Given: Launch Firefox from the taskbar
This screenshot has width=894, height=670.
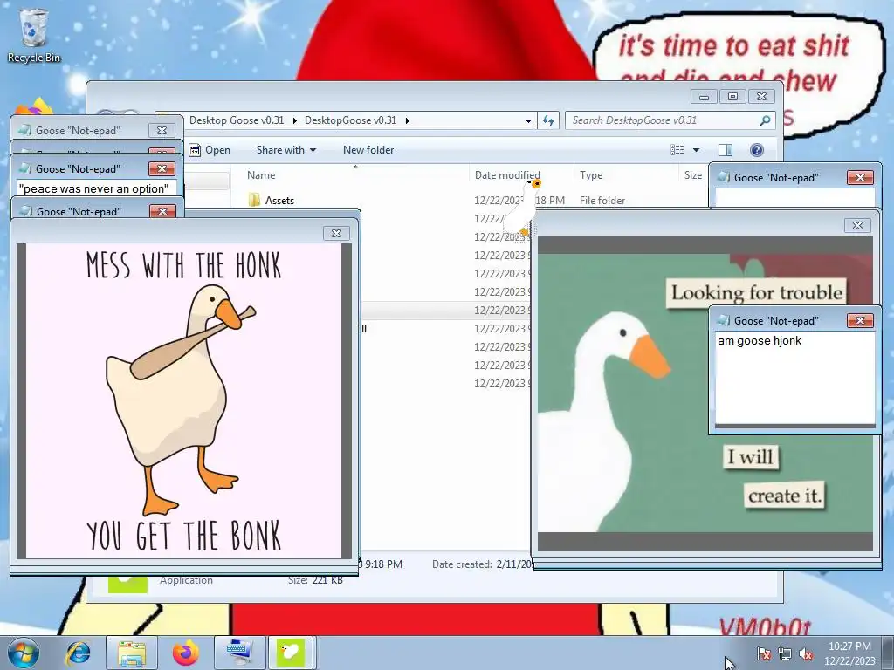Looking at the screenshot, I should click(x=185, y=653).
